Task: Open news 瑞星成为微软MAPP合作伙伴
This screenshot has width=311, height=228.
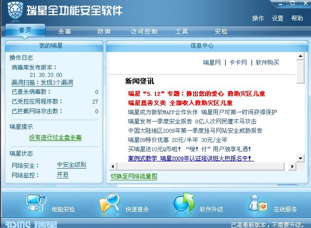Action: click(202, 112)
